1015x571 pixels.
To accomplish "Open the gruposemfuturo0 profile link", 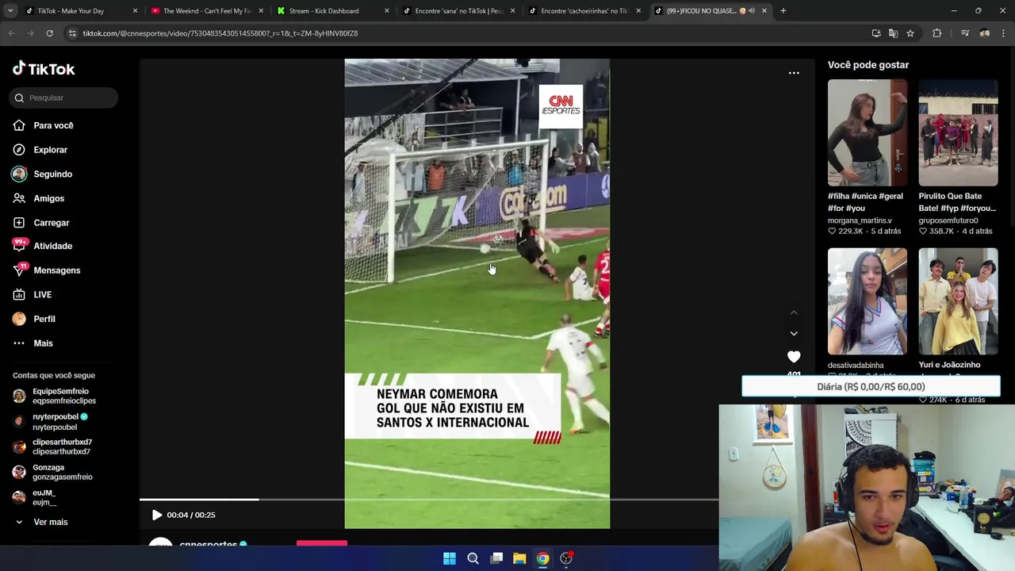I will coord(948,220).
